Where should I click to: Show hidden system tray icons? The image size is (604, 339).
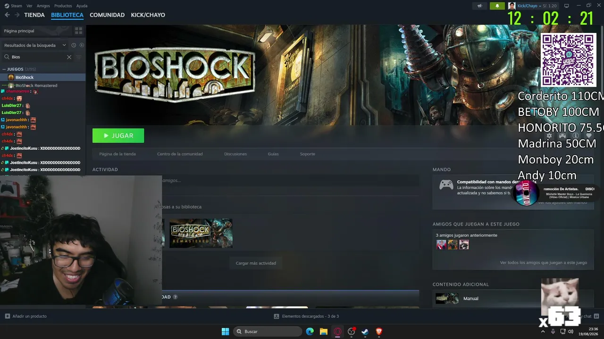point(543,331)
